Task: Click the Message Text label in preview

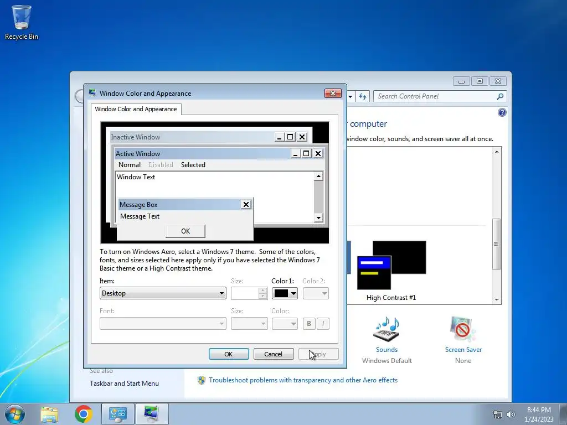Action: click(x=140, y=216)
